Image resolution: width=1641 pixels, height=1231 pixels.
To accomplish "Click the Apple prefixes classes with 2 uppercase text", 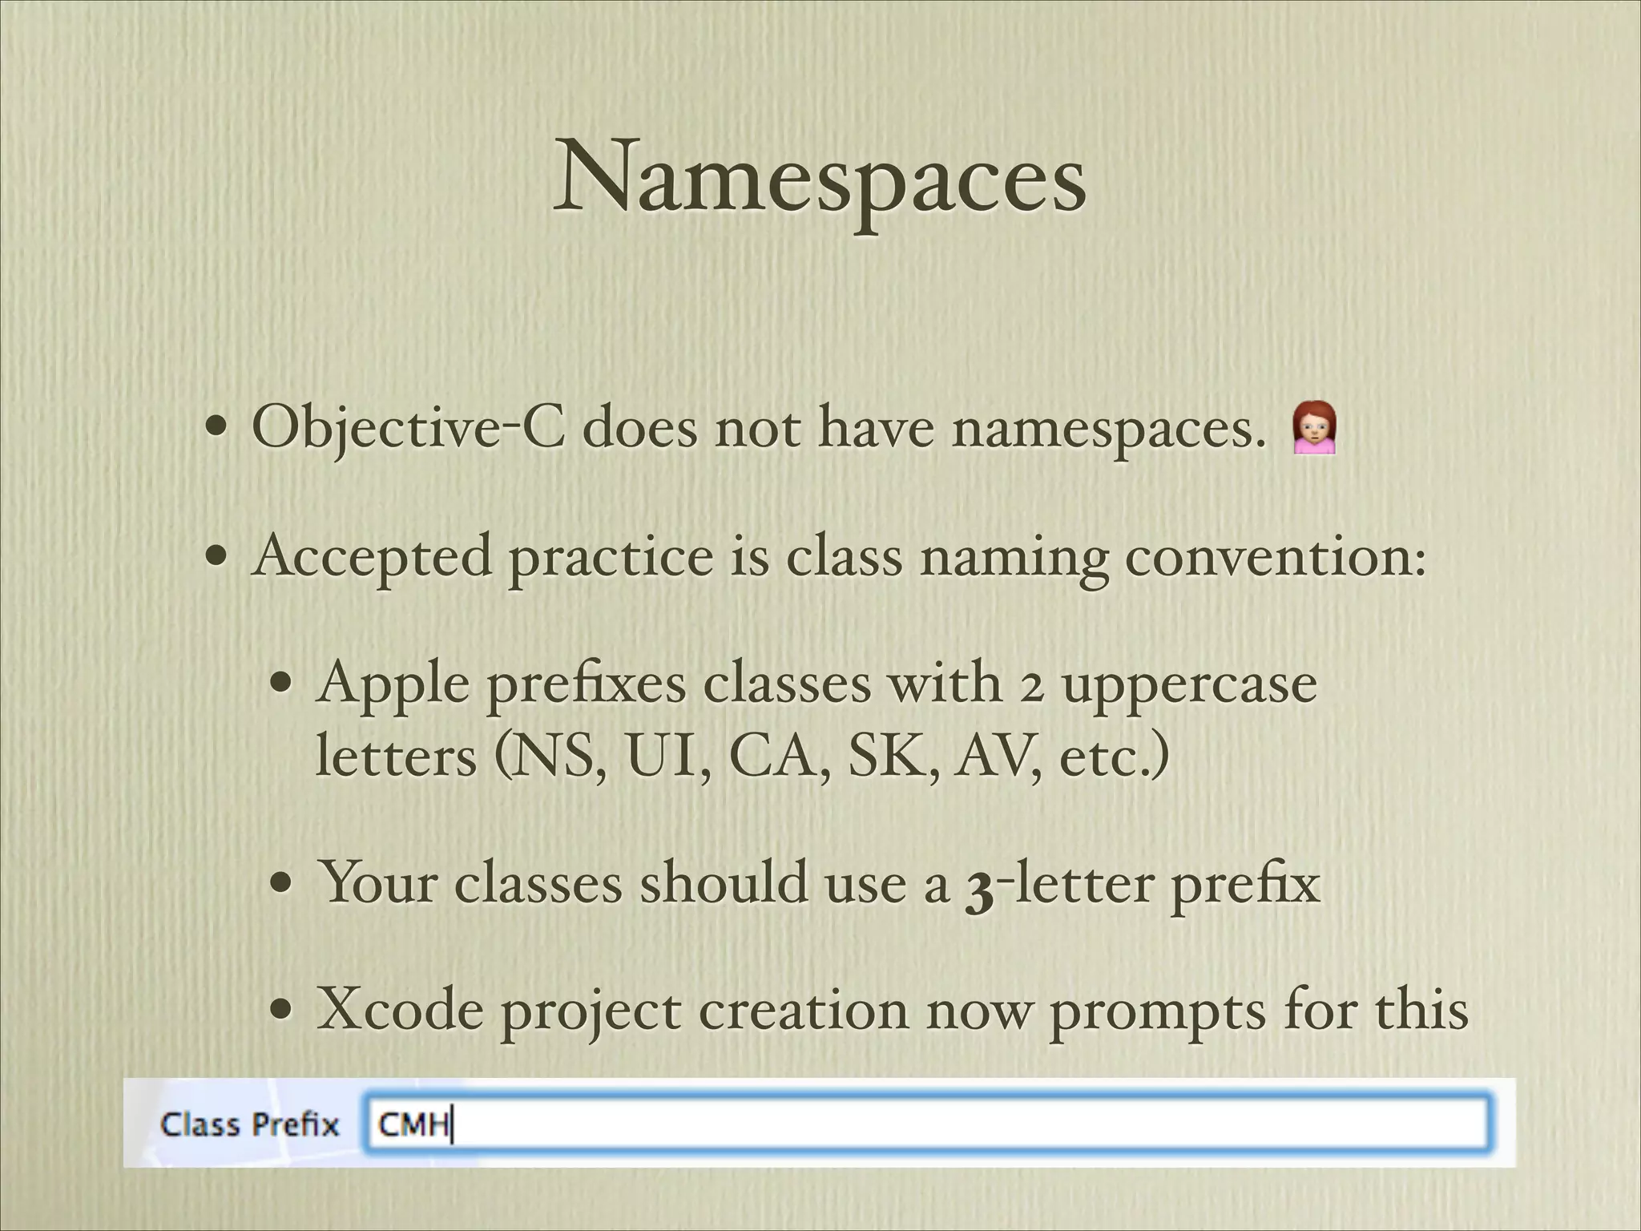I will pyautogui.click(x=816, y=684).
